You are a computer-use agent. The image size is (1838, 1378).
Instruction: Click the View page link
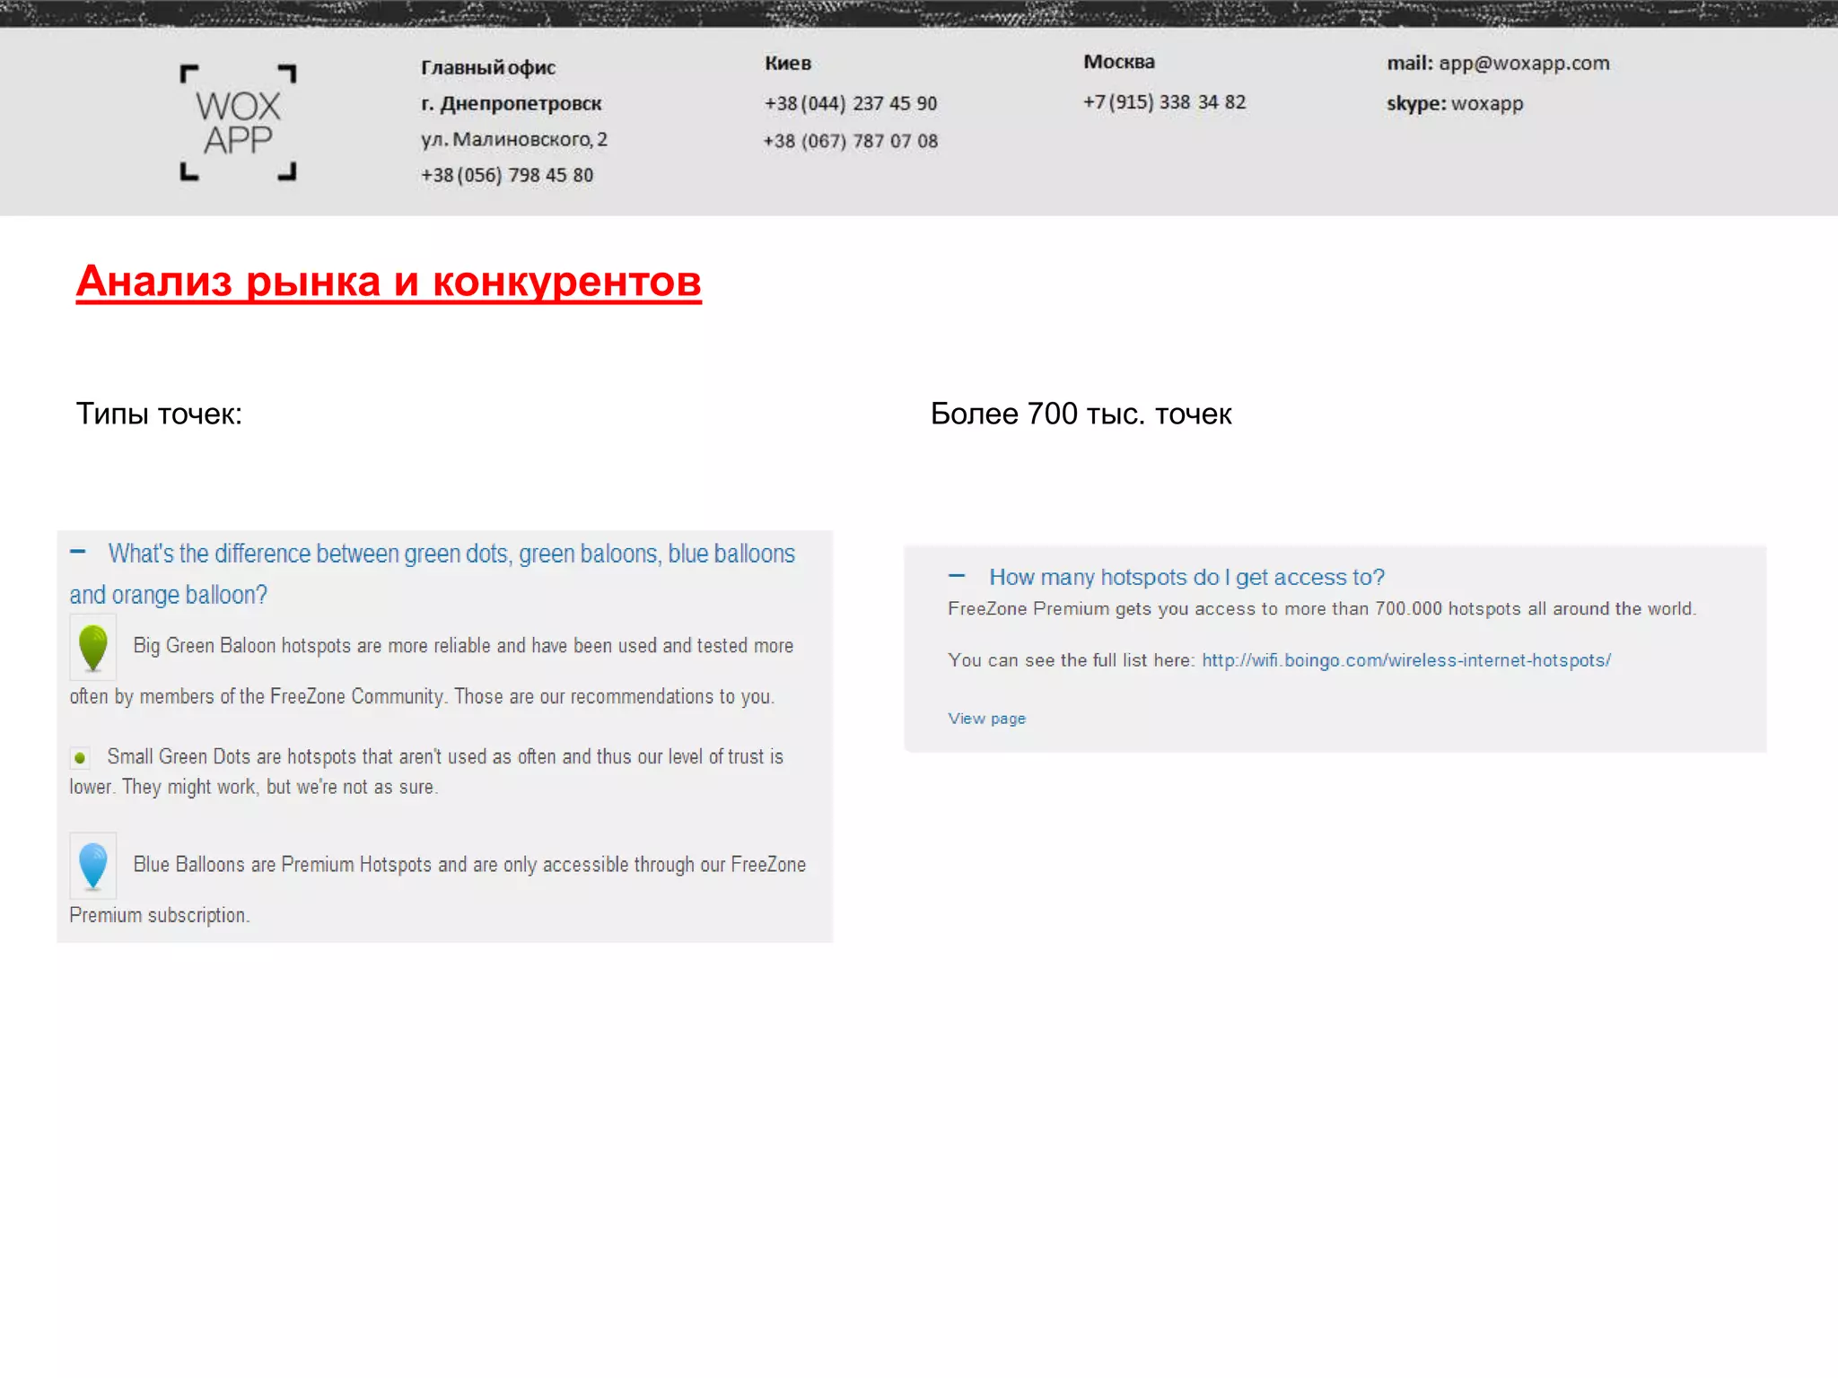(986, 719)
